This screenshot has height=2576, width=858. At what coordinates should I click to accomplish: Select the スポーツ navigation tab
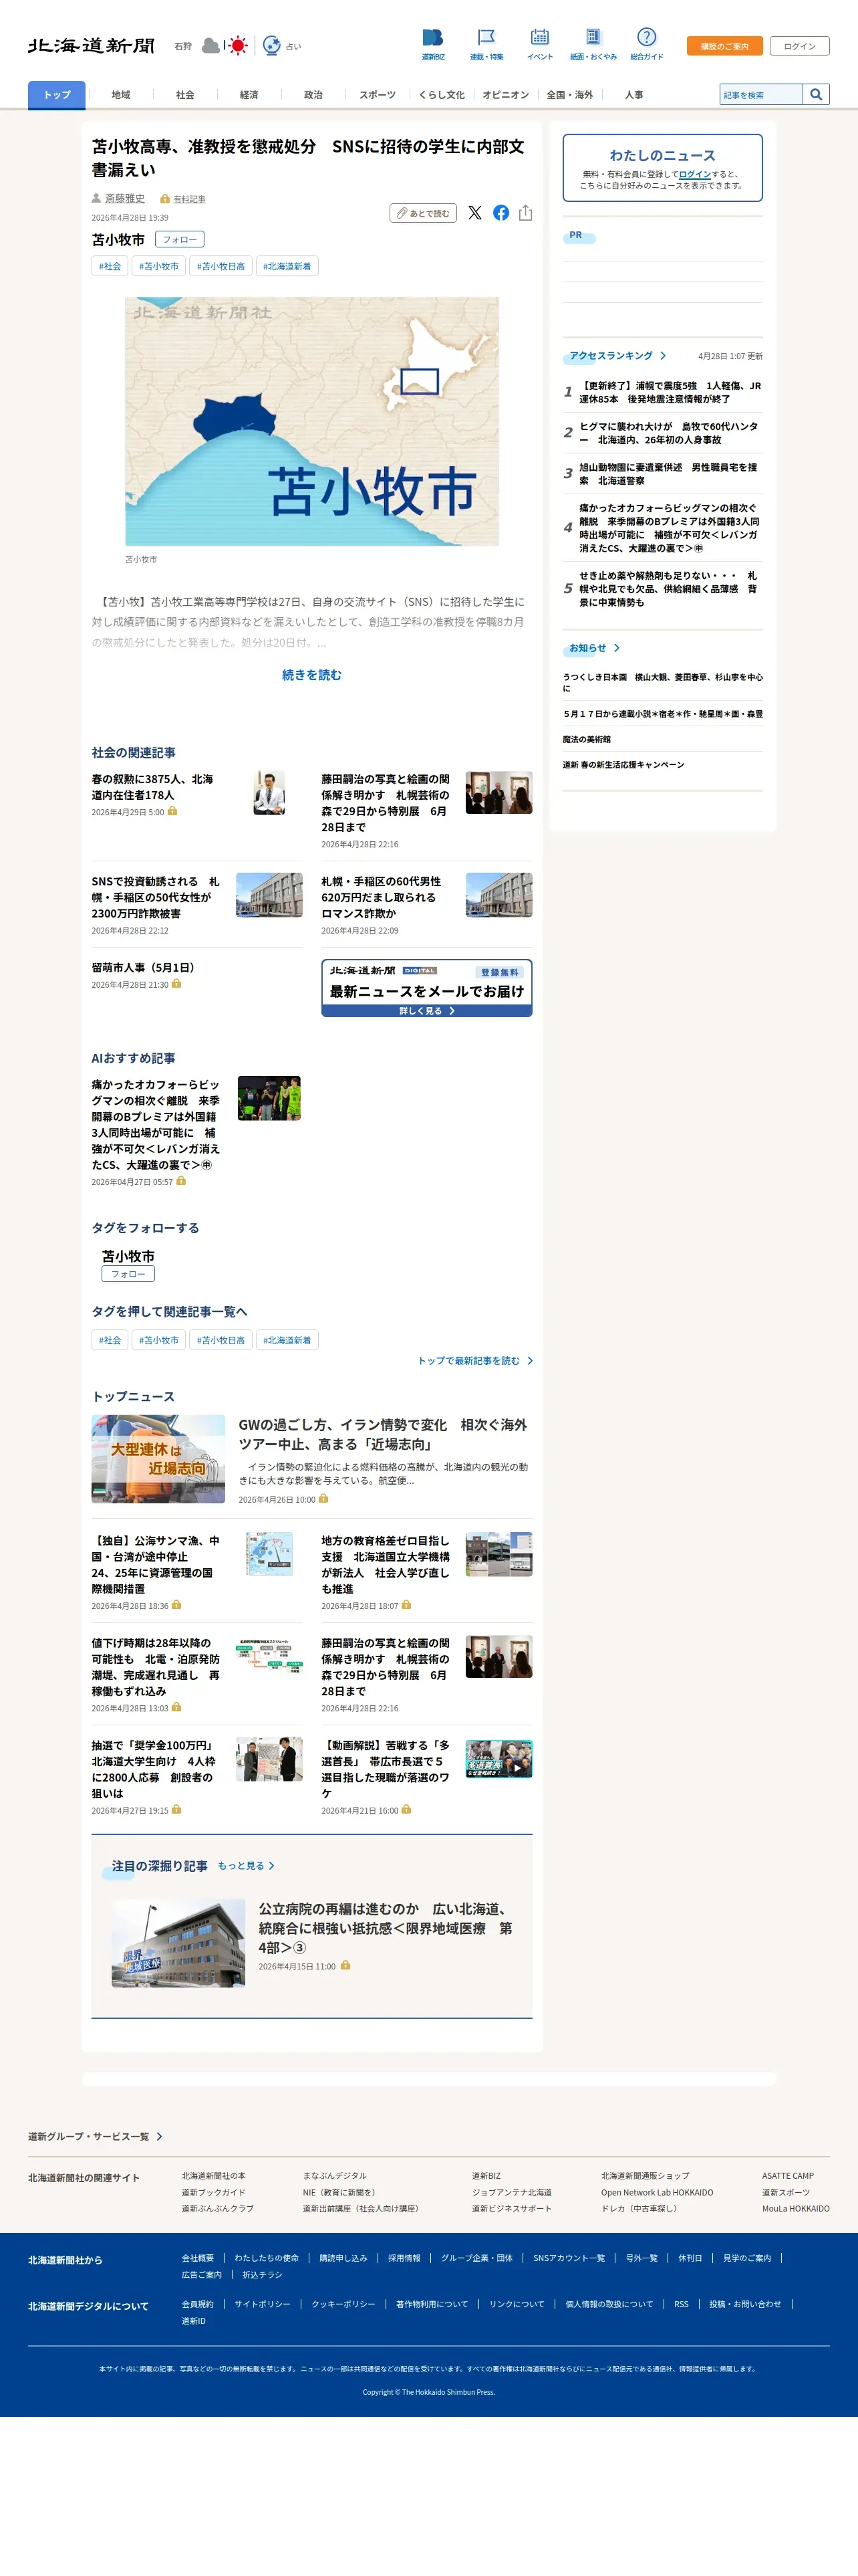(377, 95)
